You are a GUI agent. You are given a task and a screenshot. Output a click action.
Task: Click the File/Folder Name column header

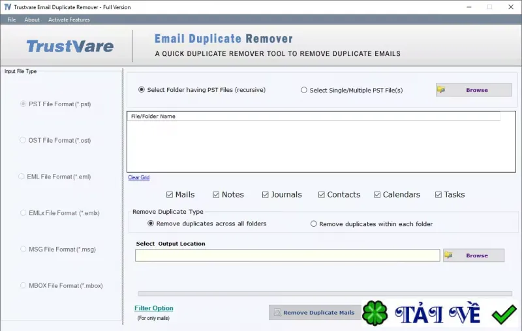click(x=313, y=117)
